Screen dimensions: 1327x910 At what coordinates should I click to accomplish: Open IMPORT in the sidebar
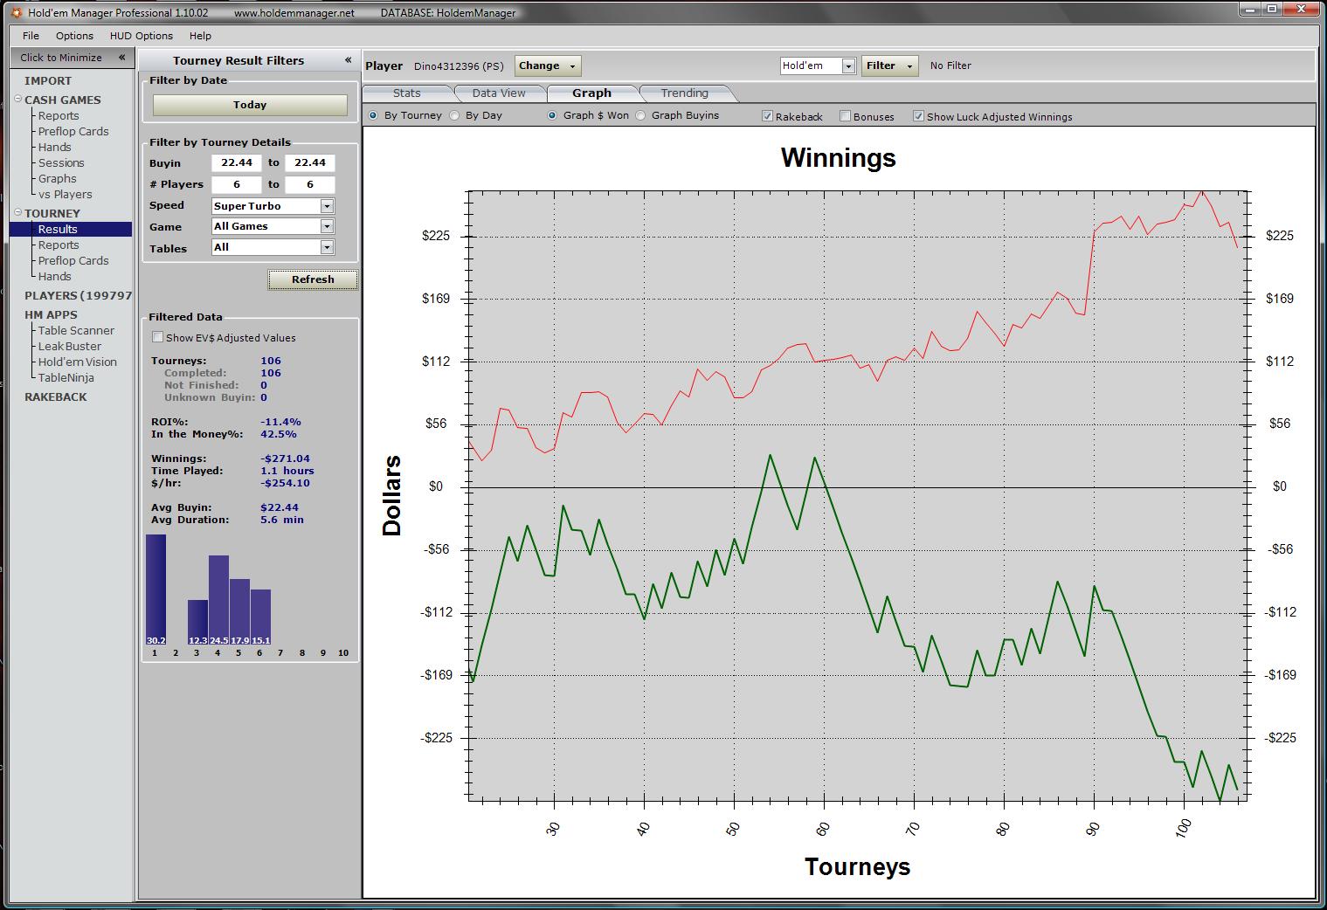[x=48, y=80]
